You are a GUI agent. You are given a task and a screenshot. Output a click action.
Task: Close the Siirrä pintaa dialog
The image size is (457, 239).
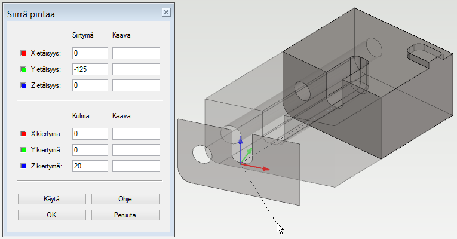pyautogui.click(x=166, y=12)
